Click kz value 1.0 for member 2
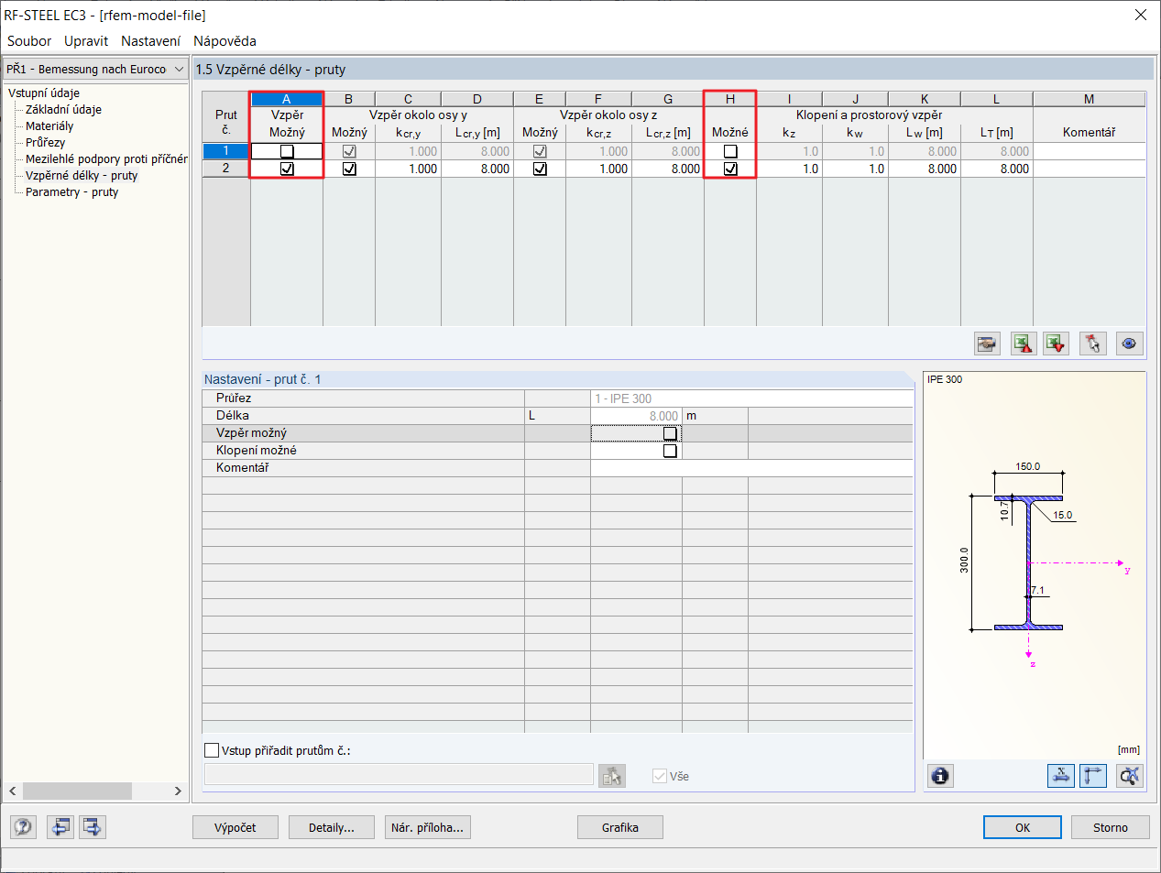 [789, 169]
